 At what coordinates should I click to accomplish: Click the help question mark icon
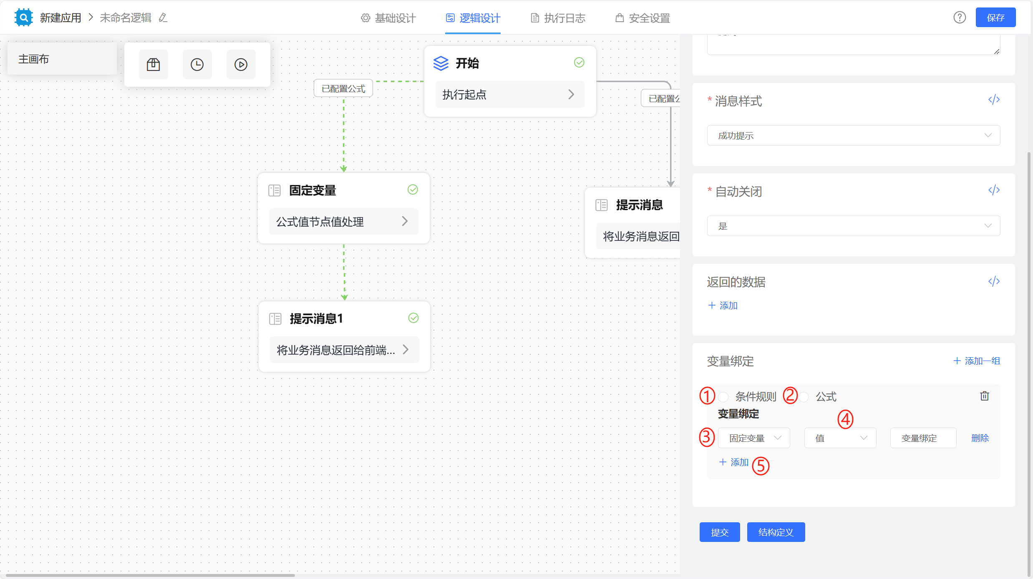pyautogui.click(x=960, y=18)
